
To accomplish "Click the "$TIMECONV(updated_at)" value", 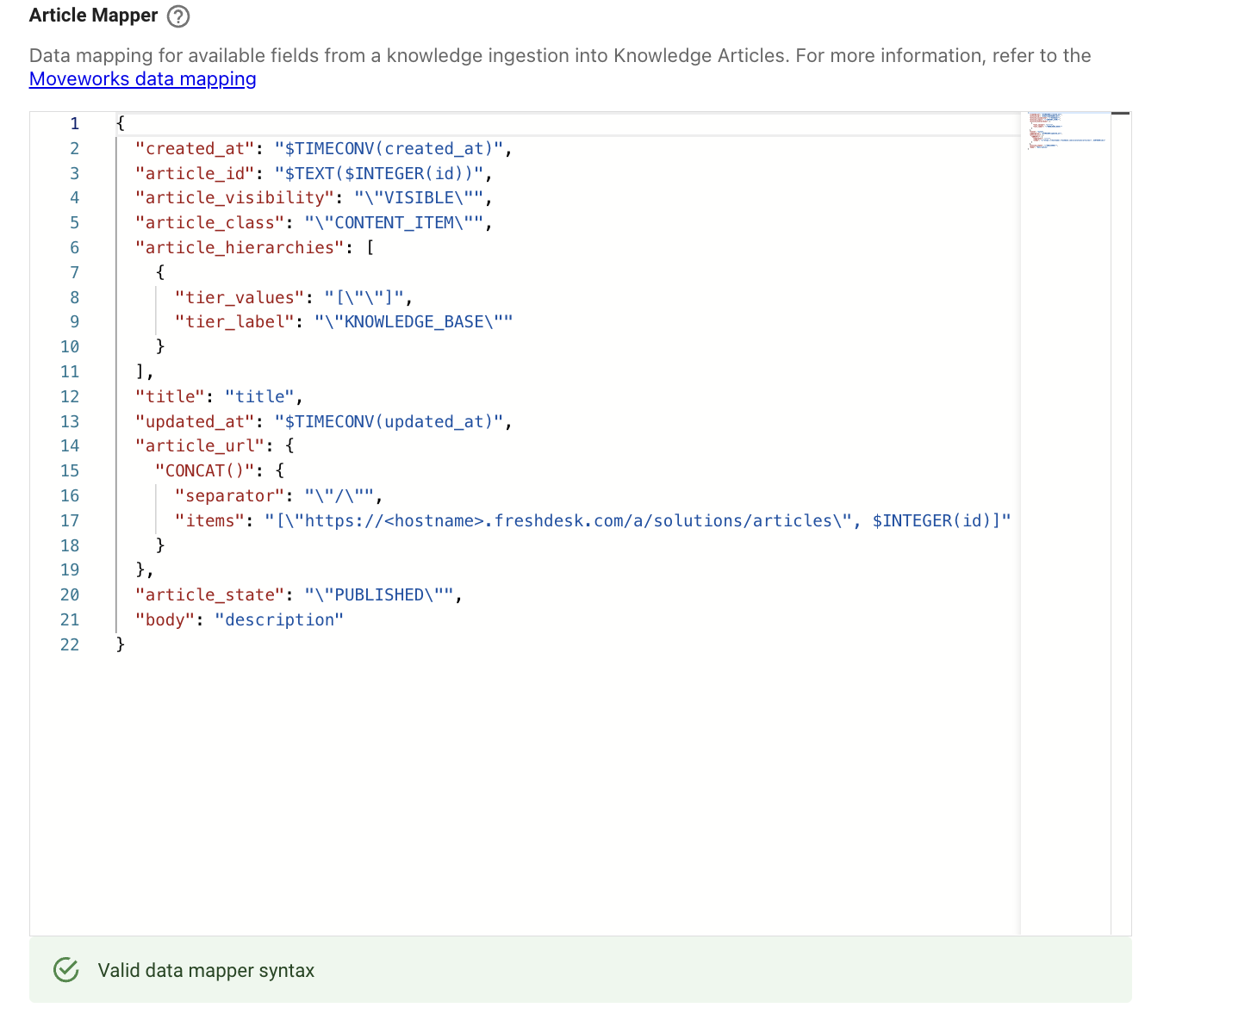I will point(389,422).
